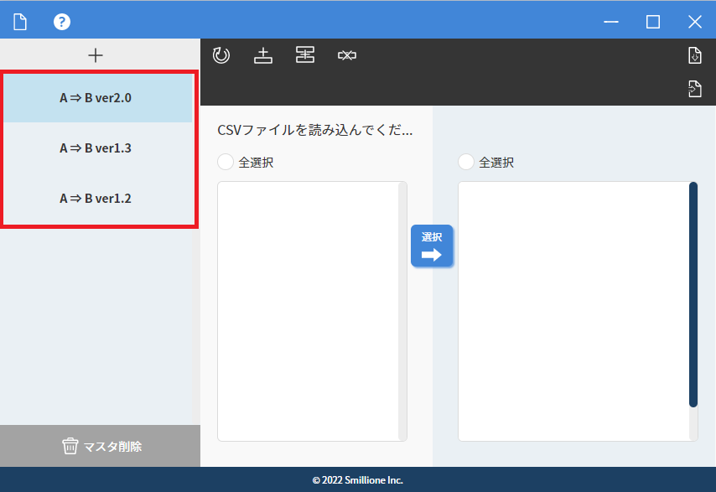This screenshot has height=492, width=716.
Task: Enable 全選択 radio above the left list
Action: point(225,162)
